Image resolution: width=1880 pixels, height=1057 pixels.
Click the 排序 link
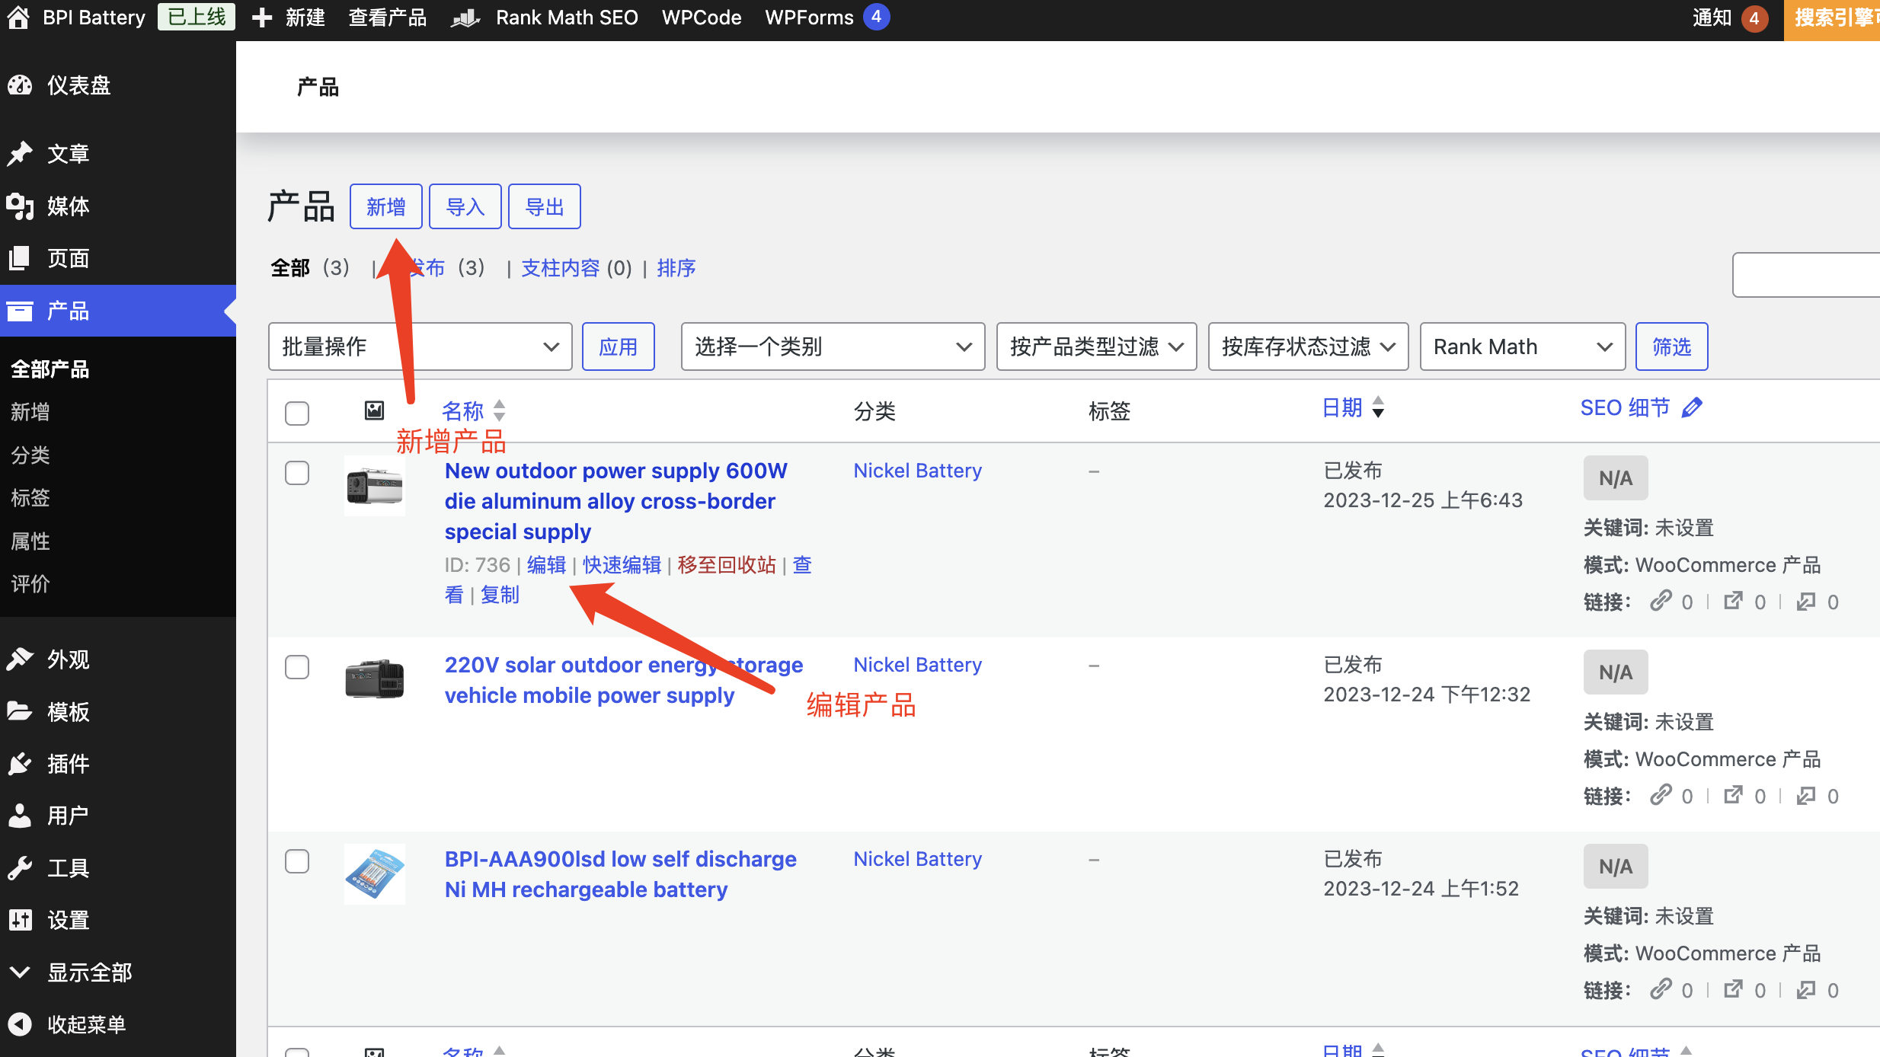coord(676,268)
